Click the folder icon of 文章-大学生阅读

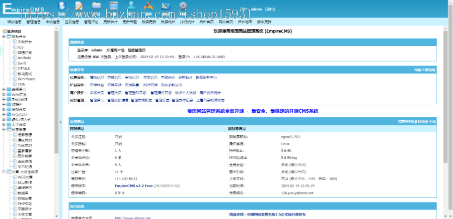9,172
